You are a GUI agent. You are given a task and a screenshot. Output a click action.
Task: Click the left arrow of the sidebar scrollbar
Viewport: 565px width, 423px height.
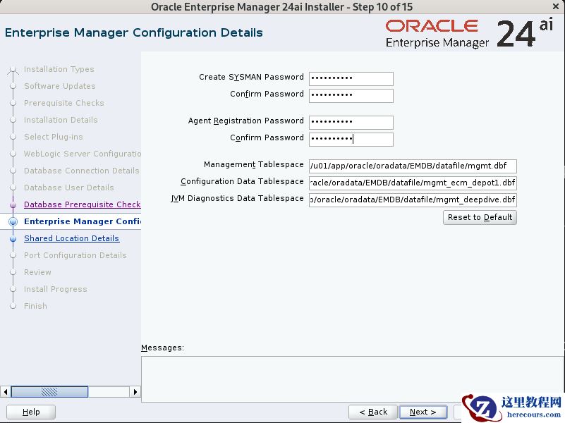tap(6, 392)
